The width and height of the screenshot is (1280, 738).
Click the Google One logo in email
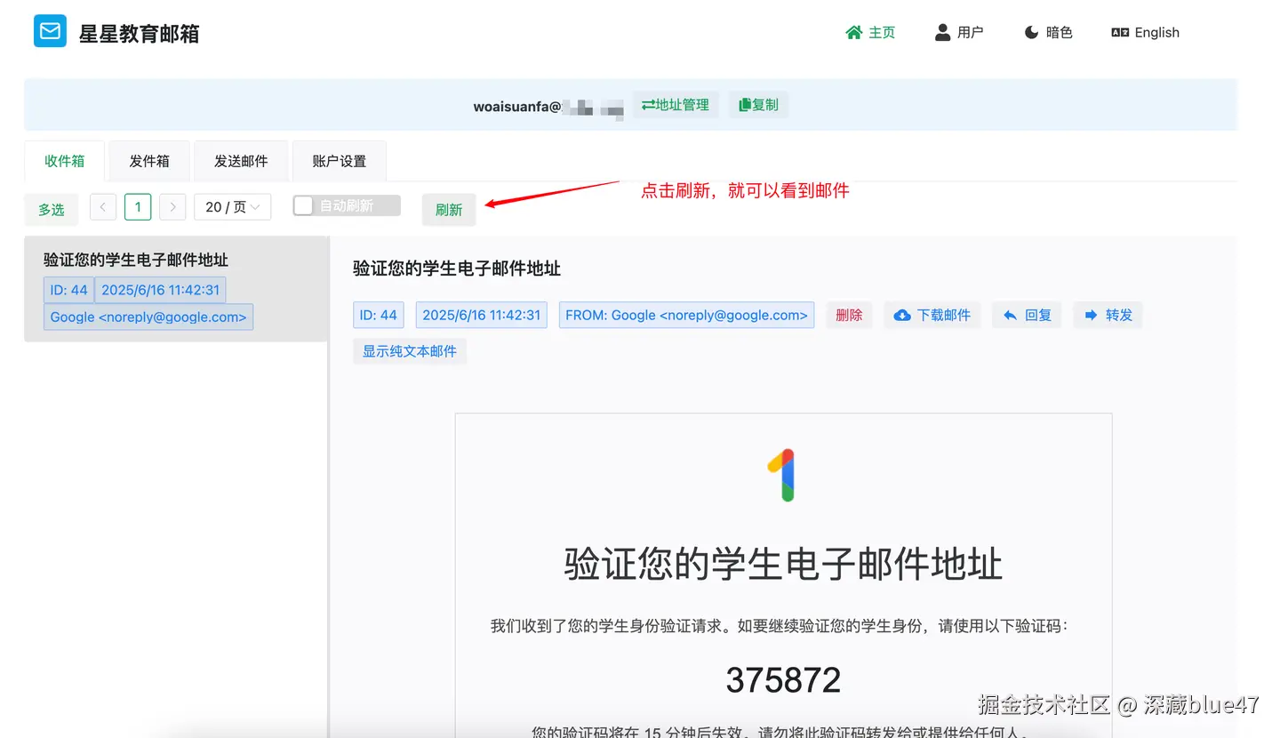click(x=782, y=476)
